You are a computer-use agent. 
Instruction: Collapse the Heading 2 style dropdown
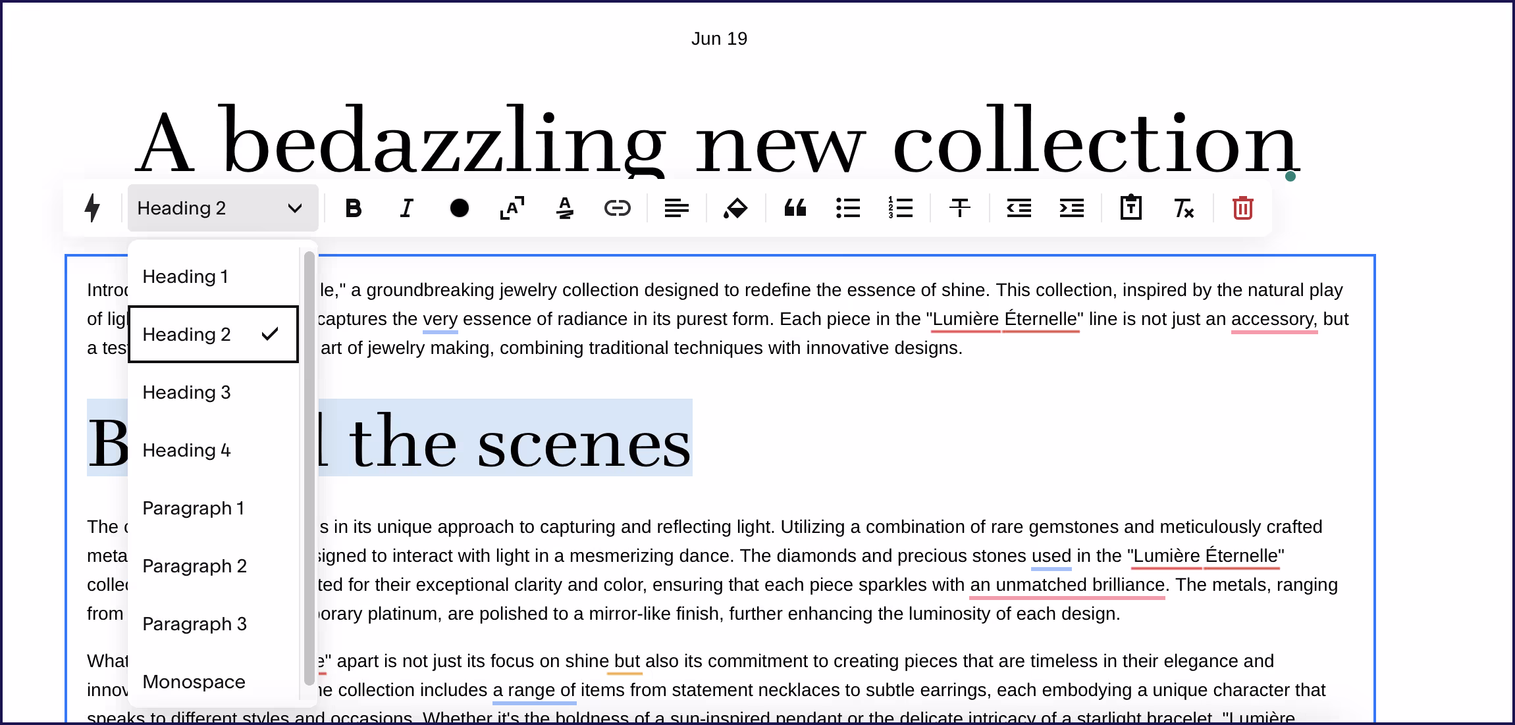pos(223,208)
